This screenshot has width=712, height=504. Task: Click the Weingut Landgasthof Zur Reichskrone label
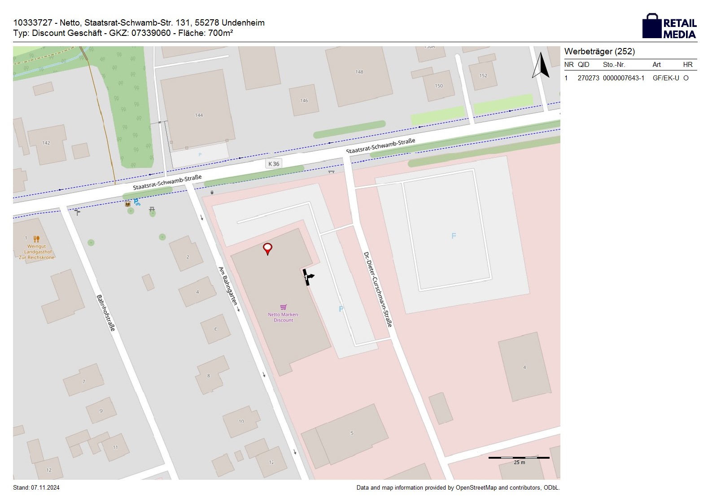pyautogui.click(x=36, y=252)
